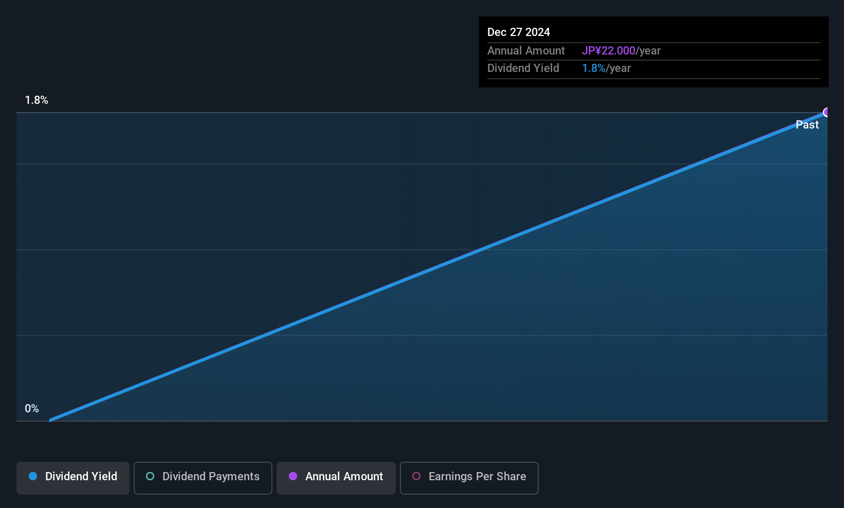Click the JP¥22.000/year annual amount value
The height and width of the screenshot is (508, 844).
pyautogui.click(x=621, y=50)
